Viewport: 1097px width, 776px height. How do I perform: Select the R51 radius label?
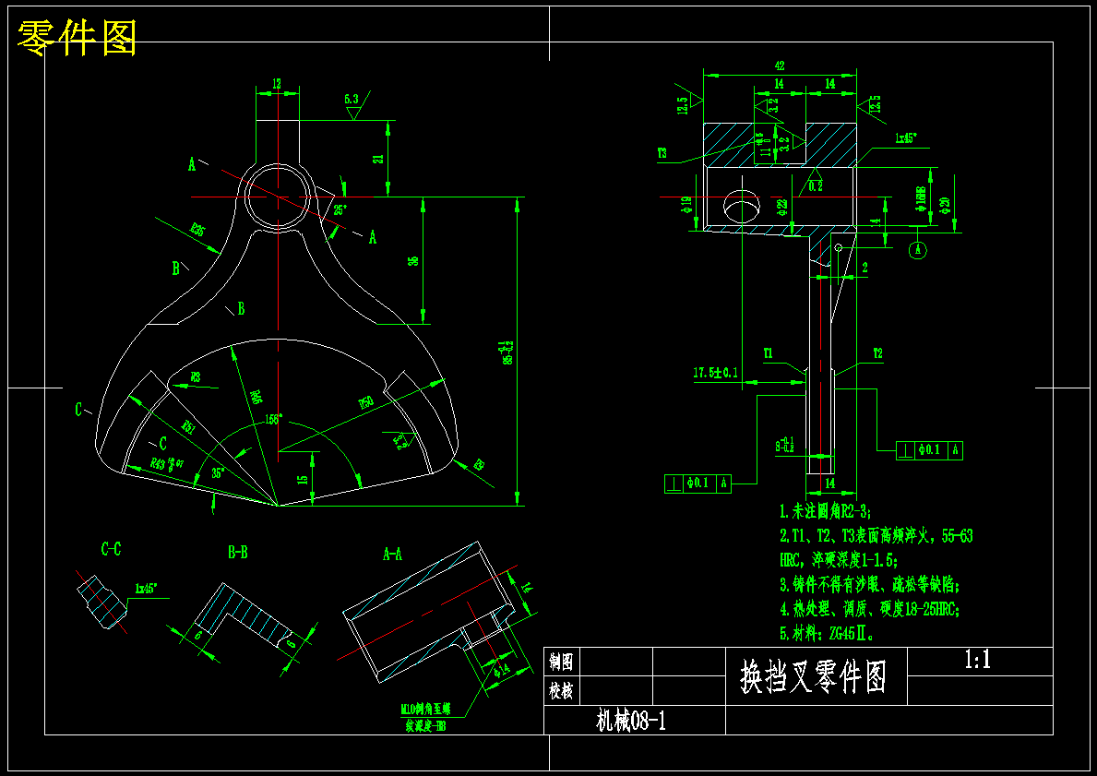coord(188,426)
